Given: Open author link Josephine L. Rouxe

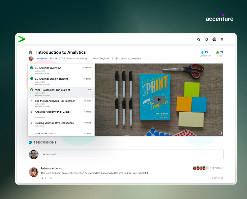Looking at the screenshot, I should (x=46, y=58).
